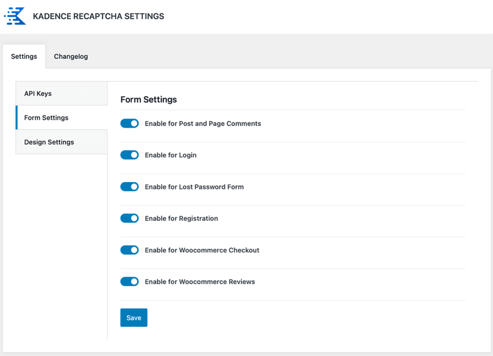Open API Keys section in sidebar
This screenshot has width=493, height=356.
pyautogui.click(x=62, y=94)
